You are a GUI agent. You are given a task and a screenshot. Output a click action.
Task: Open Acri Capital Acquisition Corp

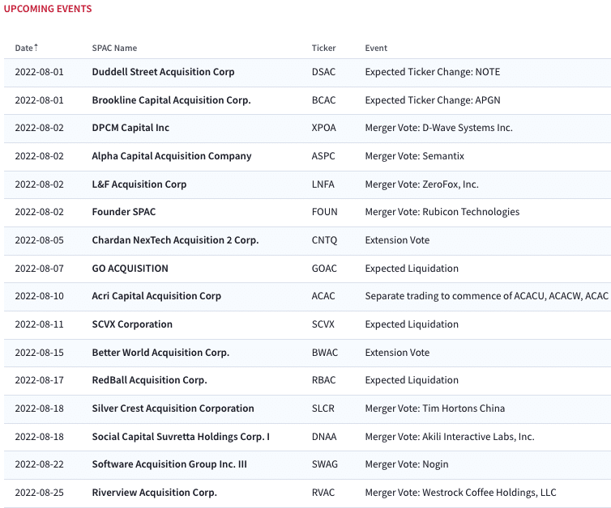click(x=156, y=296)
